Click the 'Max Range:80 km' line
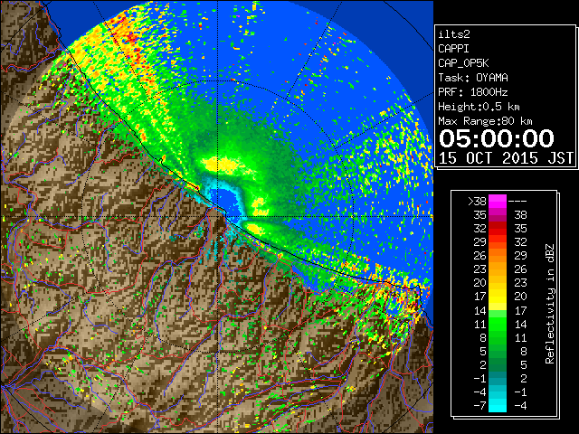Screen dimensions: 579x434 tap(485, 121)
